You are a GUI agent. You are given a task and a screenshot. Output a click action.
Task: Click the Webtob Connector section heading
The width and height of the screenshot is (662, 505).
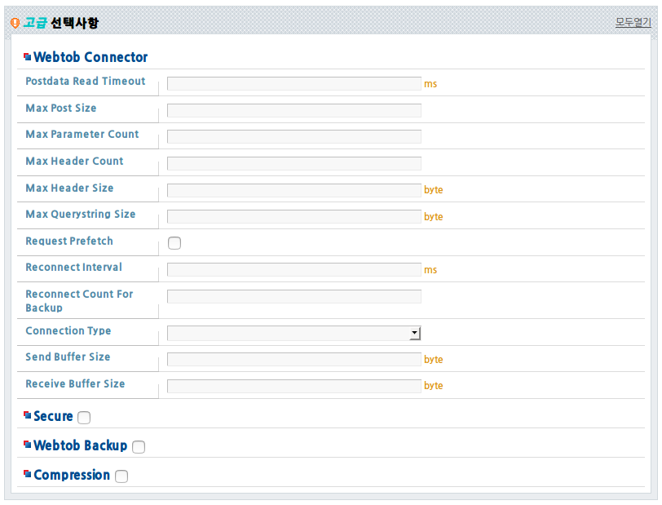[x=90, y=56]
